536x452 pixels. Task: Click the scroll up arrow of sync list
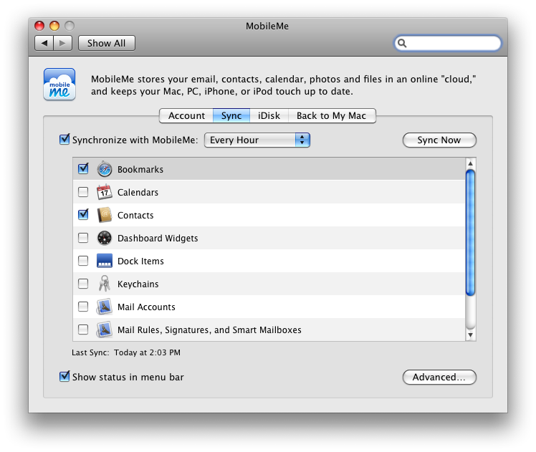(x=470, y=163)
